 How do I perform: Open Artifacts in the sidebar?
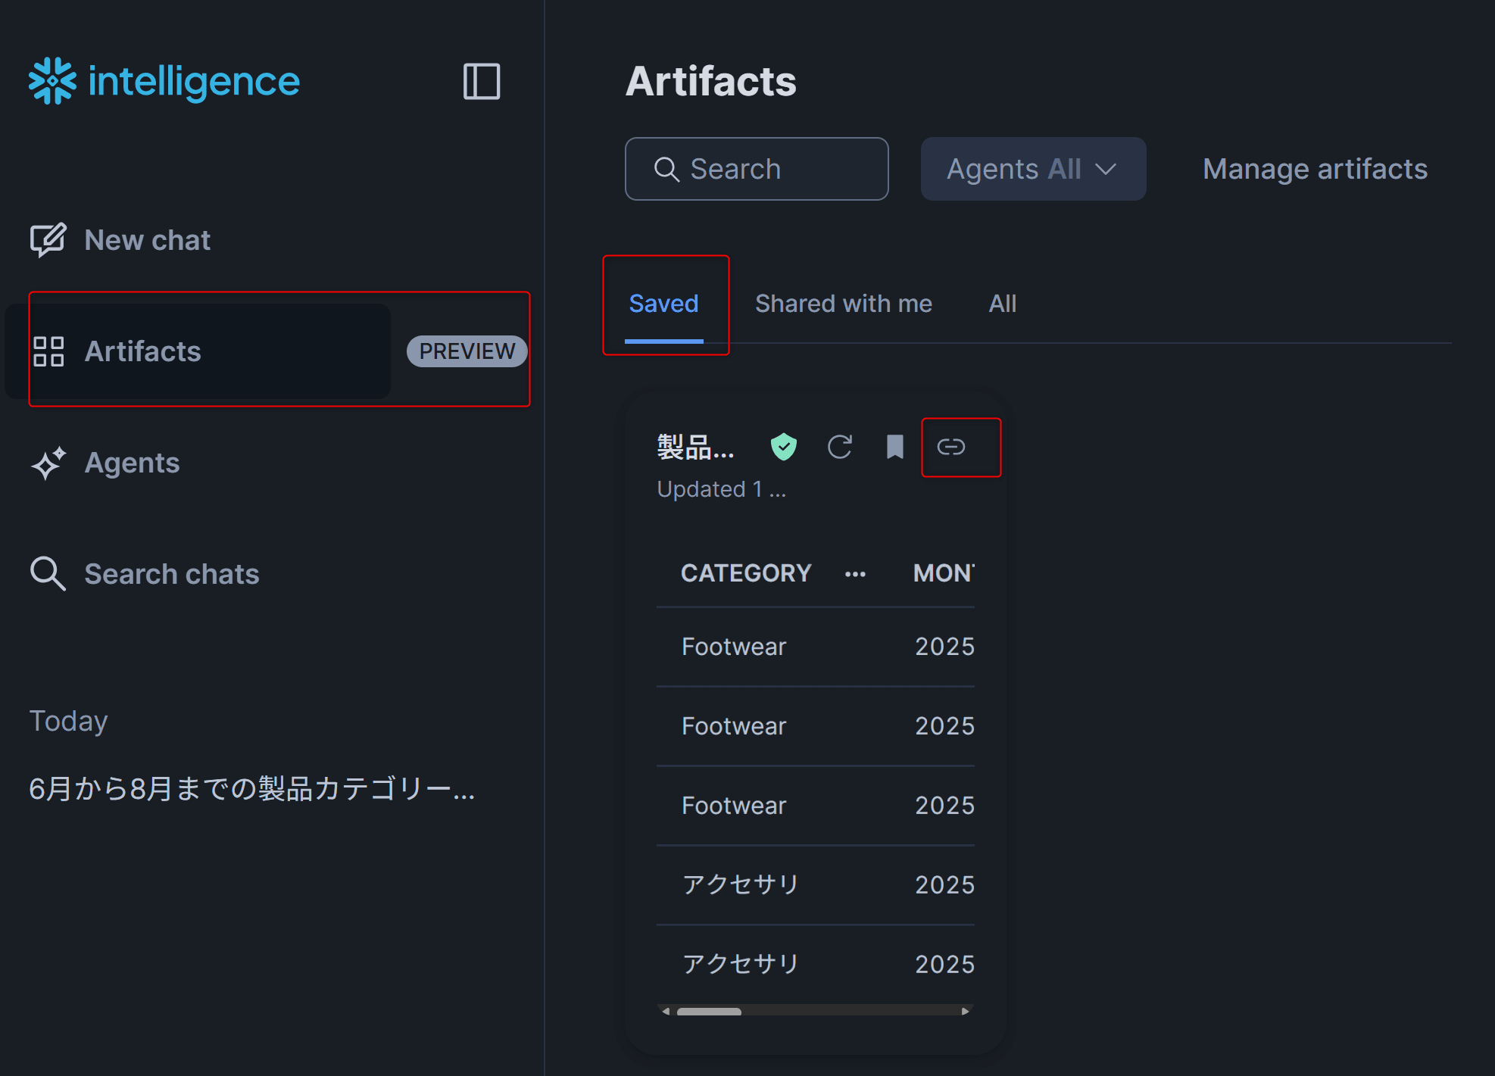coord(142,351)
